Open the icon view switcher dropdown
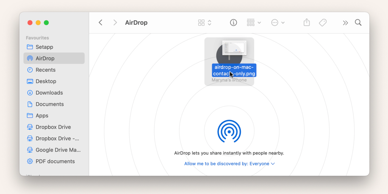Viewport: 388px width, 194px height. click(205, 23)
